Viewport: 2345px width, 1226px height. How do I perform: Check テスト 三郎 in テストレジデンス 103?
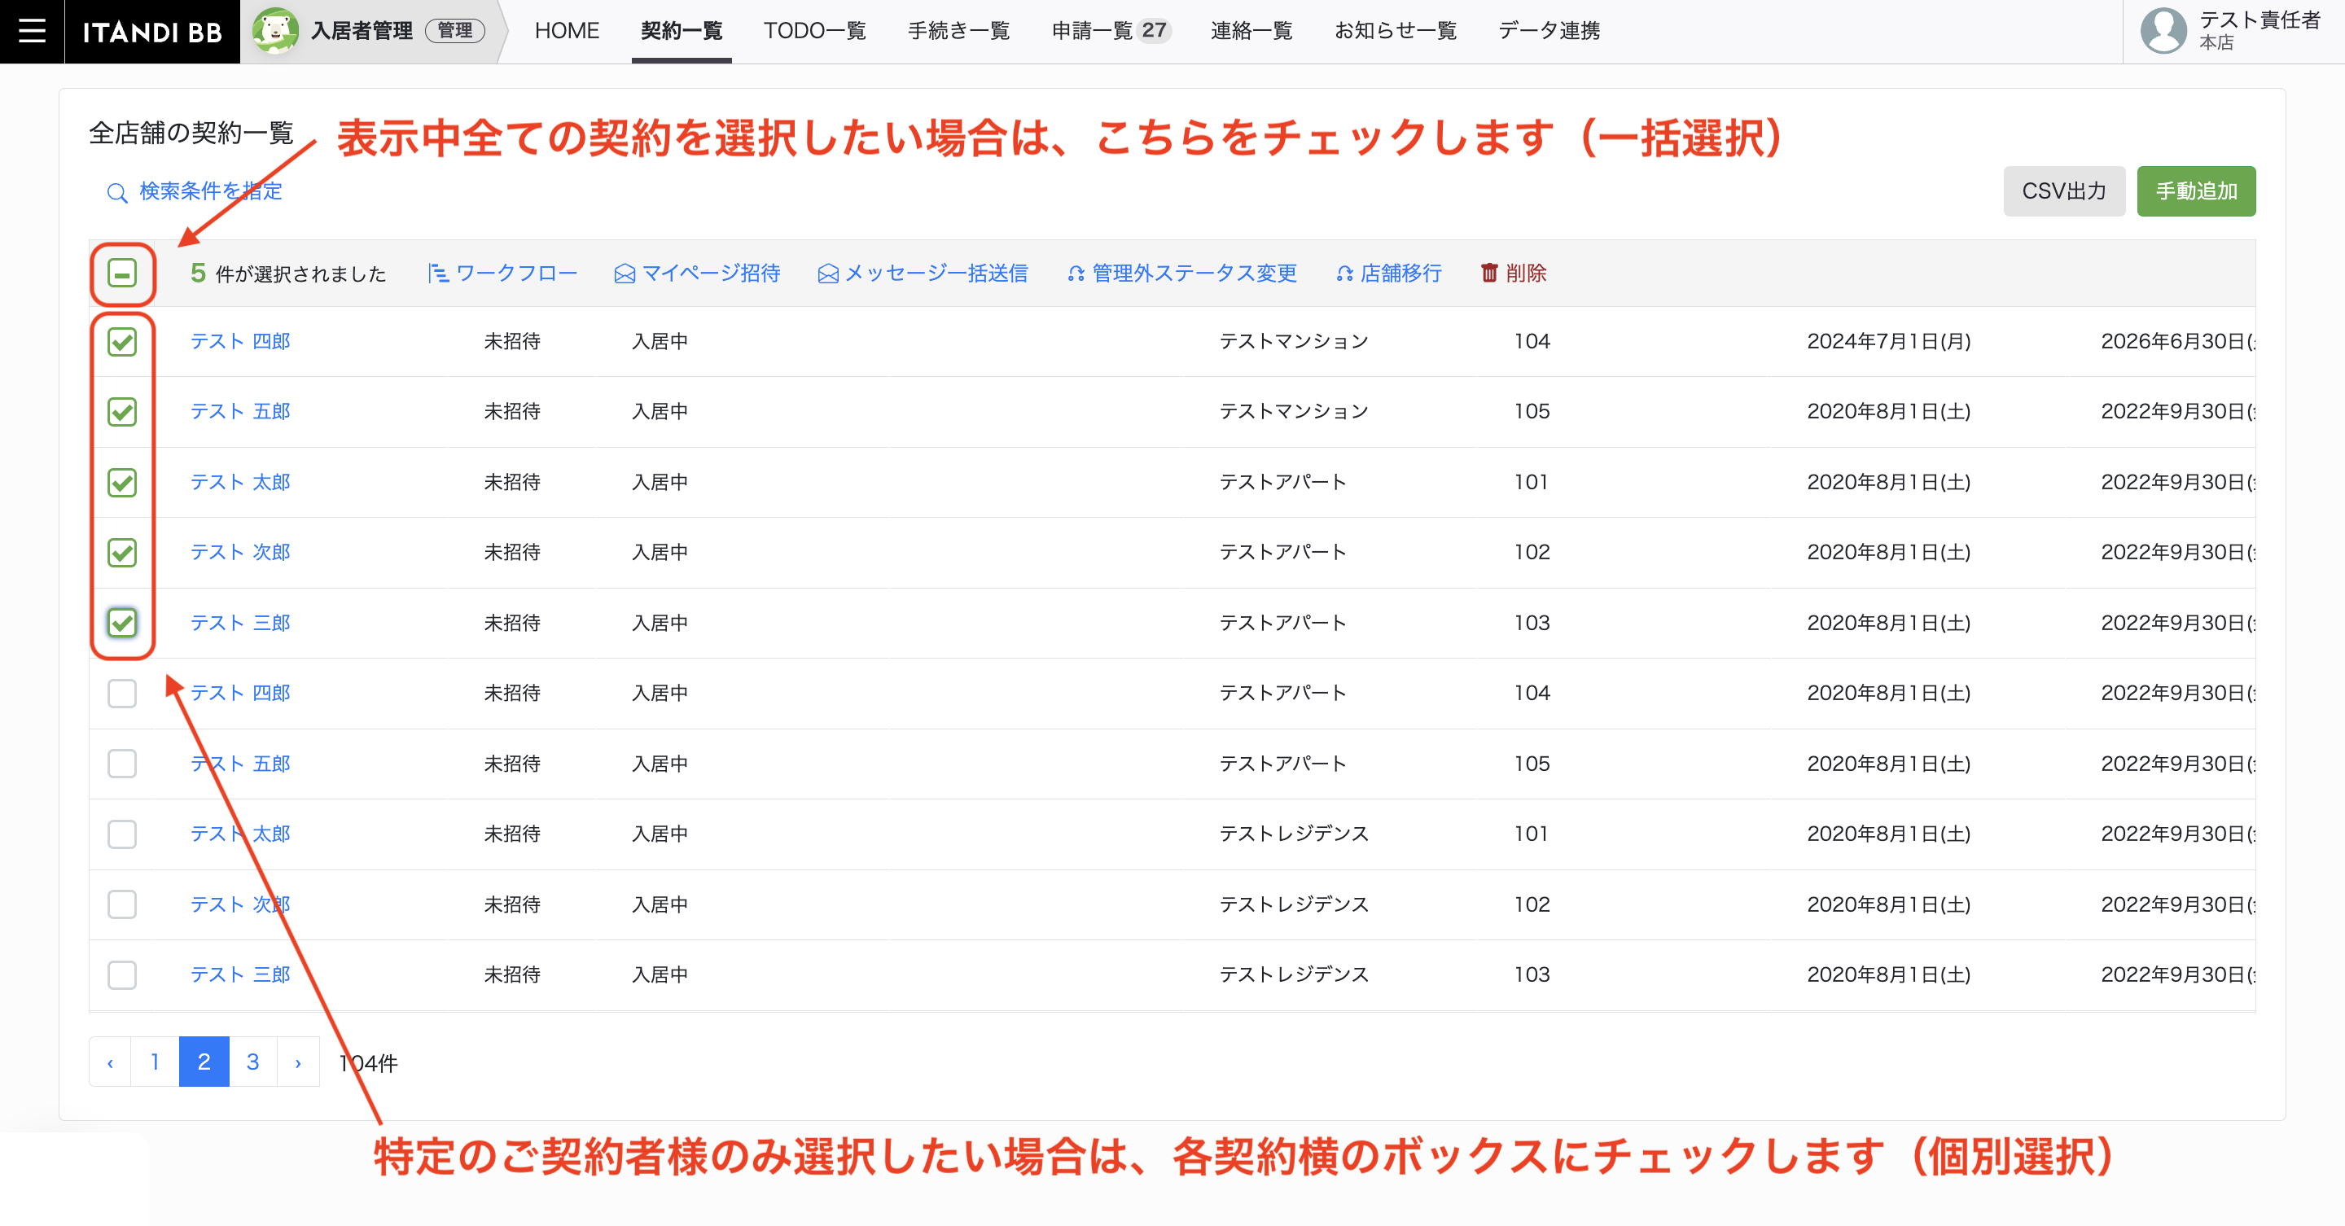point(122,974)
